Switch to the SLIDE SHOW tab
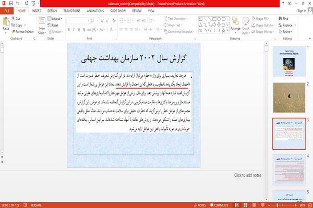This screenshot has height=208, width=313. tap(118, 11)
